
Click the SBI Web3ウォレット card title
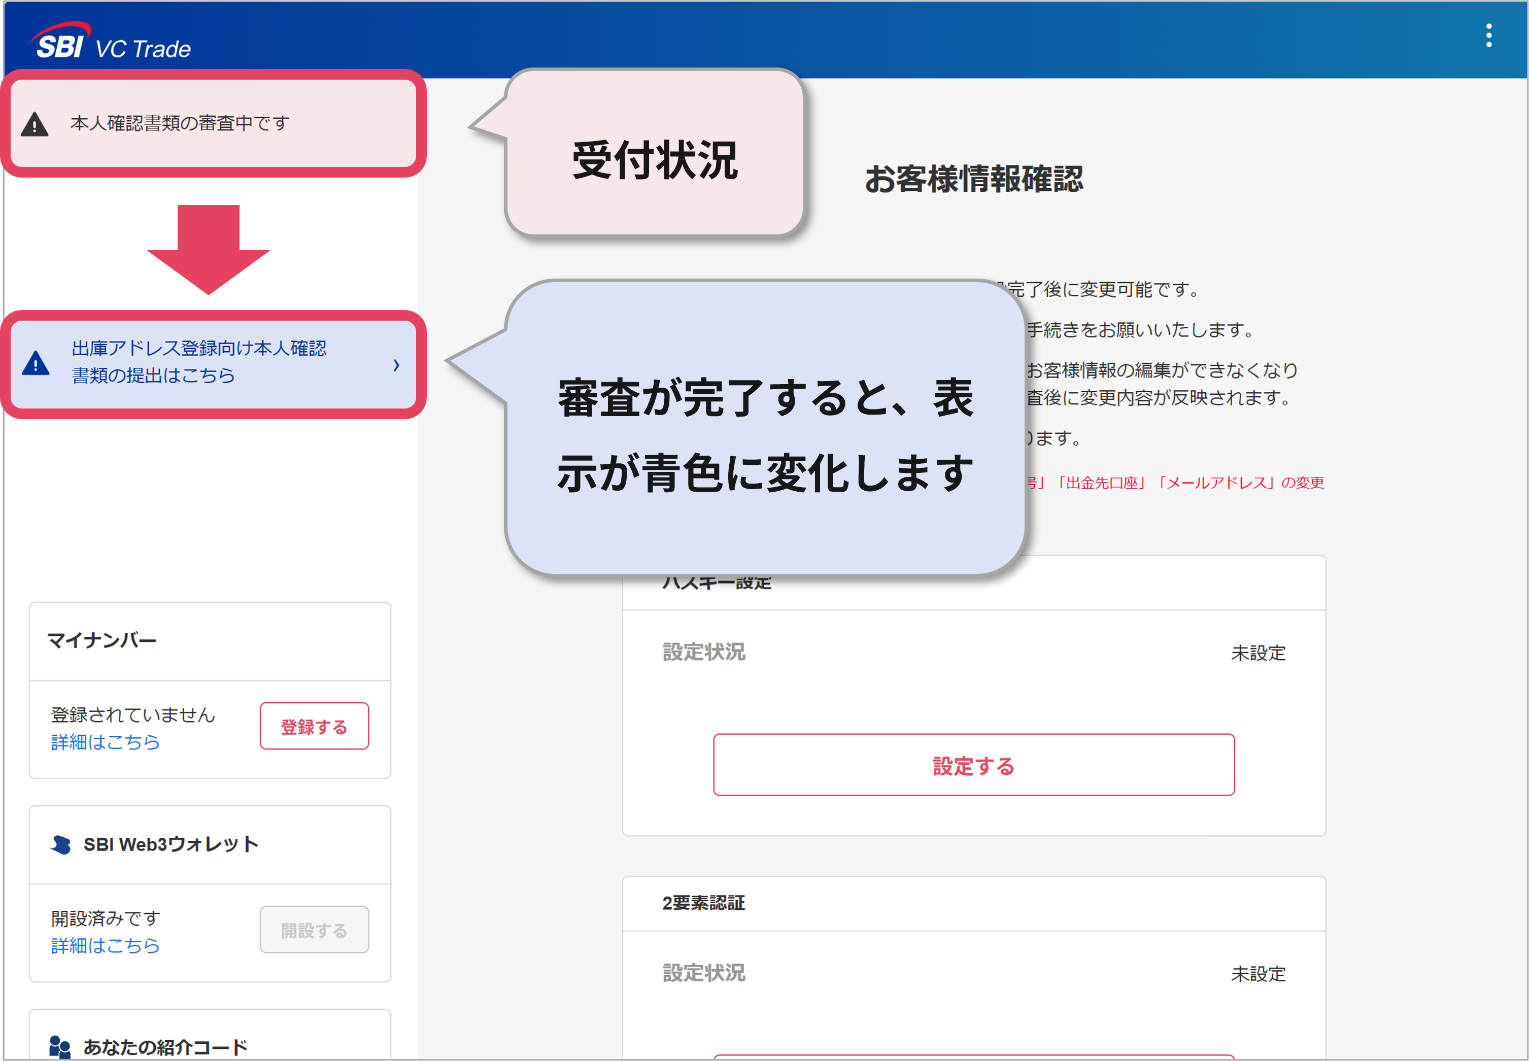(x=171, y=844)
